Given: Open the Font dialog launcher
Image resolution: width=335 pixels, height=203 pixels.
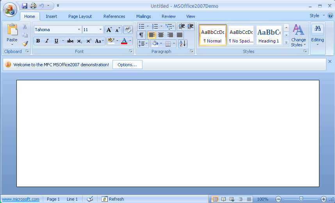Looking at the screenshot, I should [131, 51].
